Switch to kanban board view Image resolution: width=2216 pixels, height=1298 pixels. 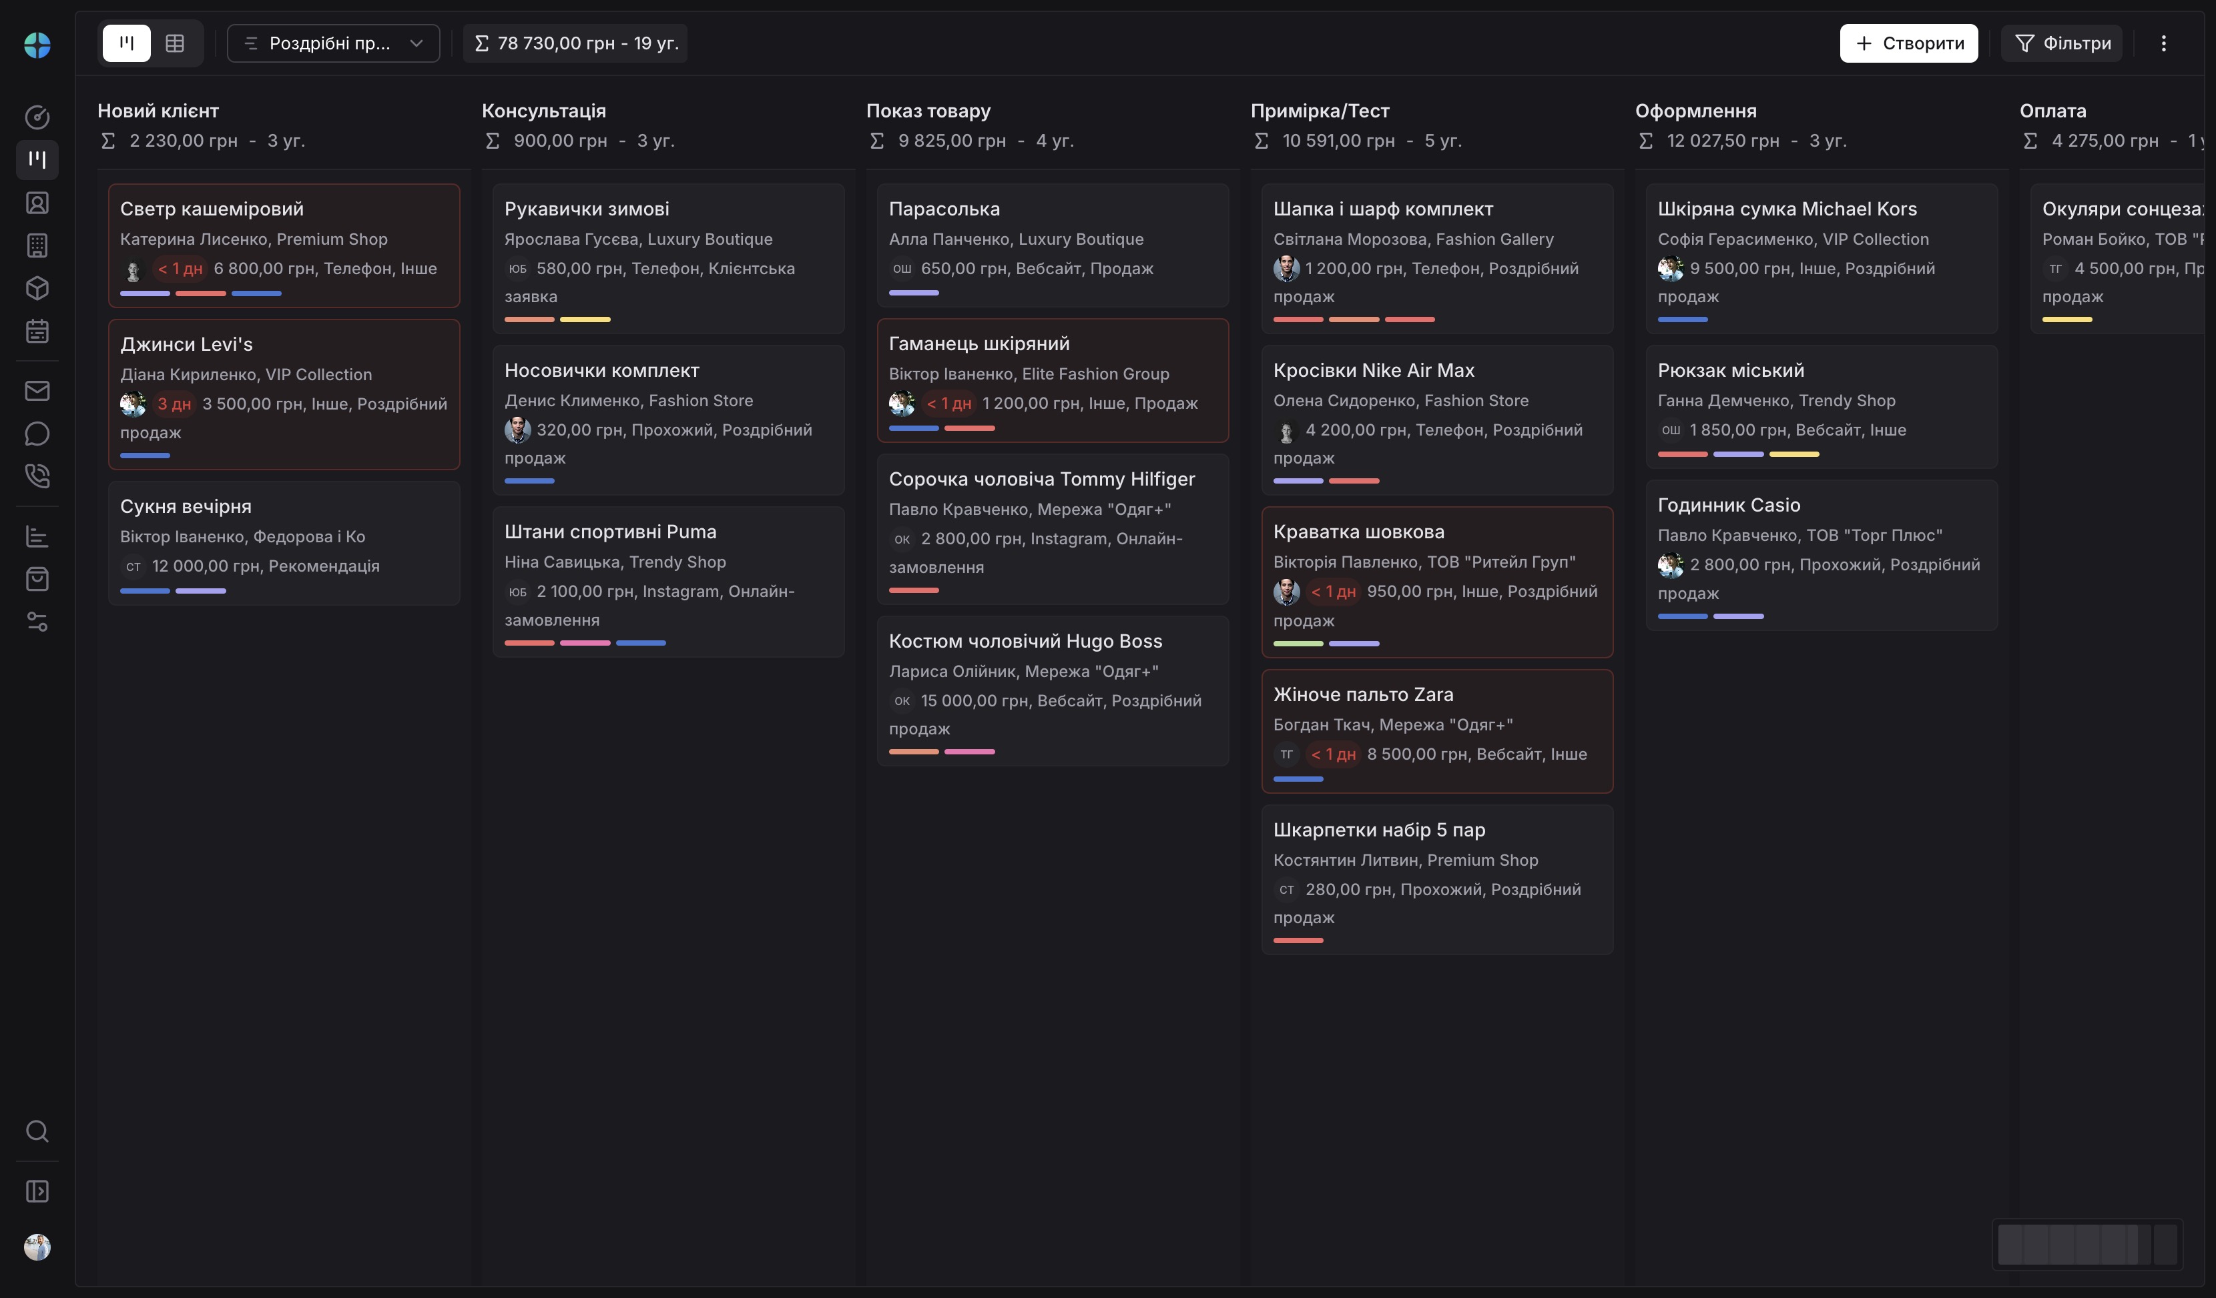pyautogui.click(x=127, y=43)
